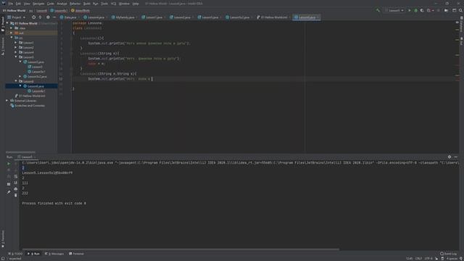Toggle soft-wrap icon in Run console
464x261 pixels.
tap(16, 177)
